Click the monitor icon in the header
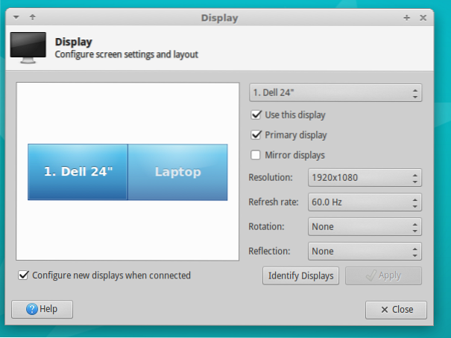 pos(30,48)
